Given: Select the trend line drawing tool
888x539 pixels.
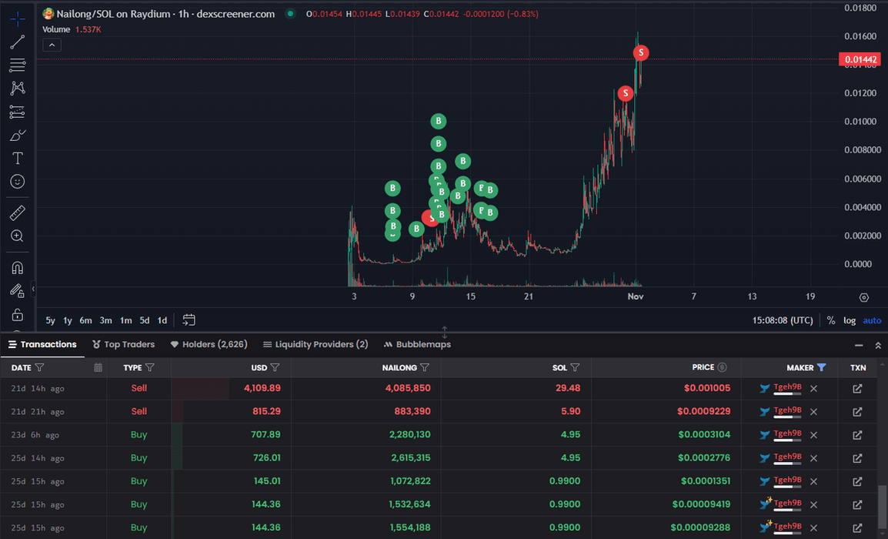Looking at the screenshot, I should tap(18, 42).
